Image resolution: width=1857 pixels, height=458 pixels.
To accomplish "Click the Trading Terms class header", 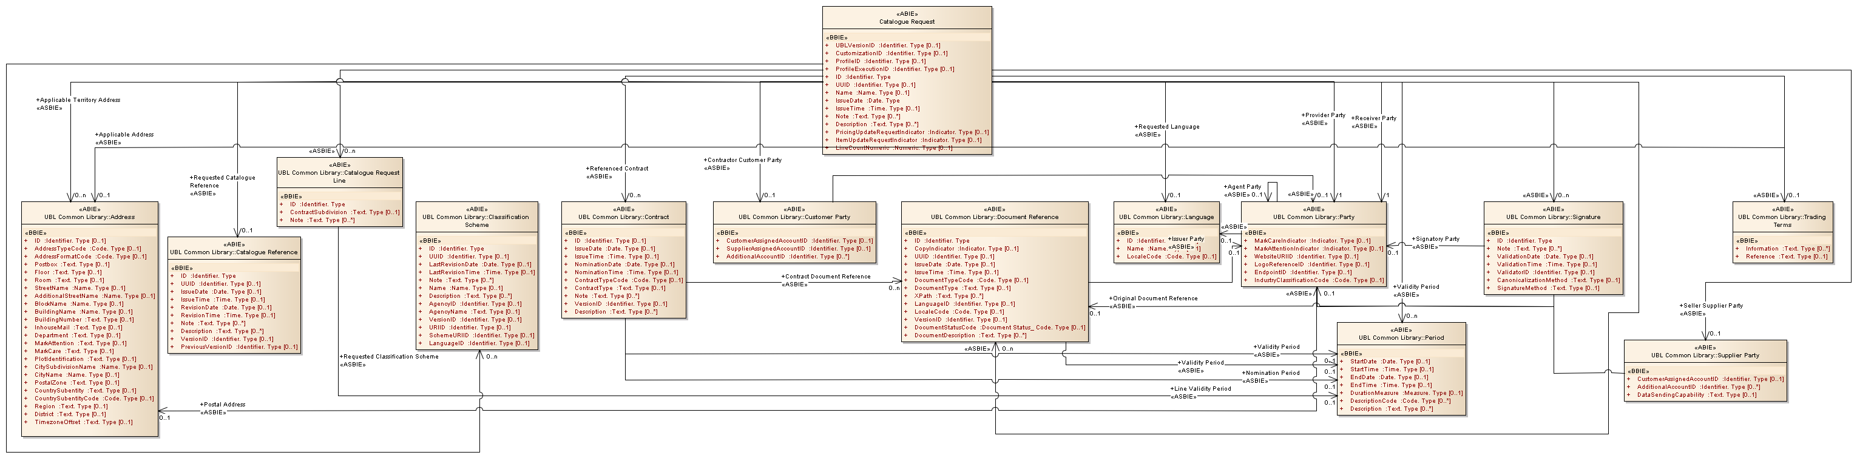I will tap(1782, 220).
